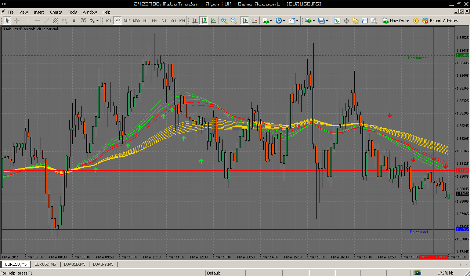Open the Market Watch window
This screenshot has width=470, height=276.
click(x=337, y=21)
